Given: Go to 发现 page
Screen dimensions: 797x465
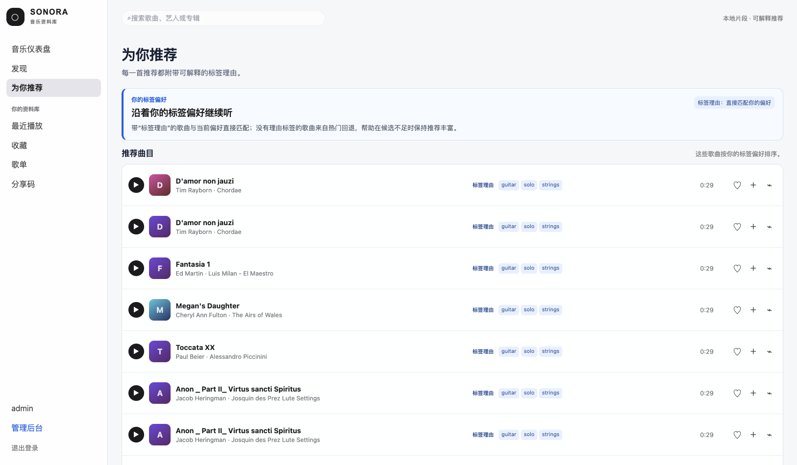Looking at the screenshot, I should click(53, 69).
